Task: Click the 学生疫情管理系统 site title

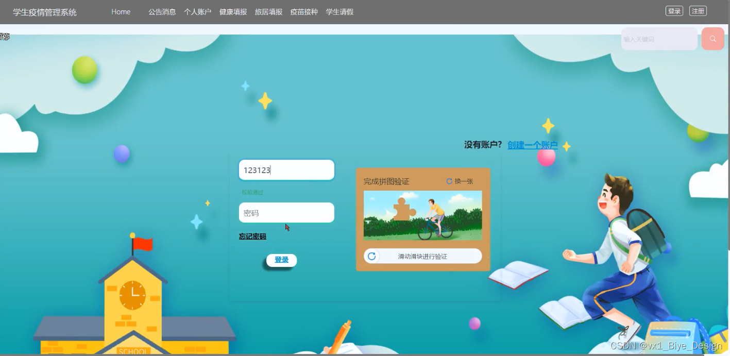Action: pos(45,12)
